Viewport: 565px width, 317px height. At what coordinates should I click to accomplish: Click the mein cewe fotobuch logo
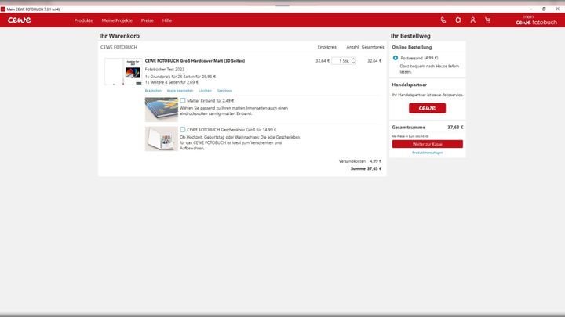pyautogui.click(x=536, y=20)
